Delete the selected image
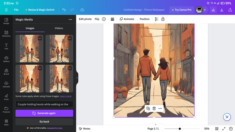The height and width of the screenshot is (132, 235). (x=154, y=108)
